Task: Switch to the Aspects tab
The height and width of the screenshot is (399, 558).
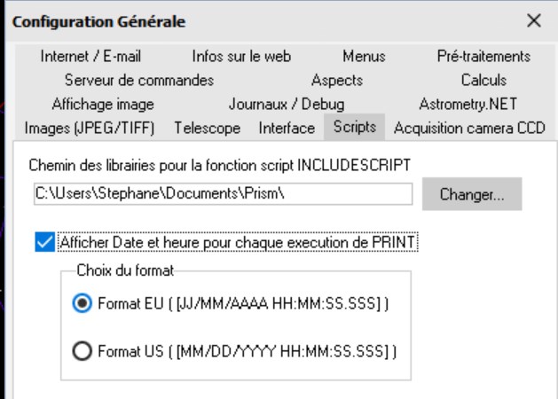Action: pyautogui.click(x=337, y=81)
